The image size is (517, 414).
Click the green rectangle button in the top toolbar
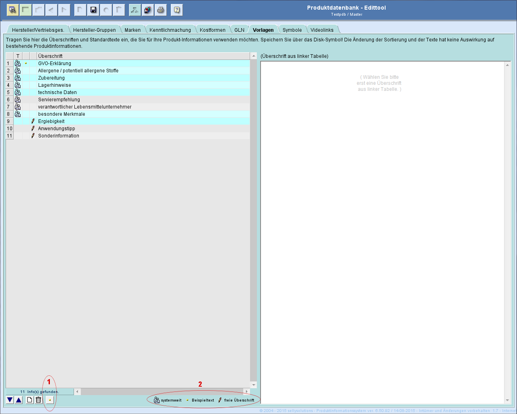(26, 10)
